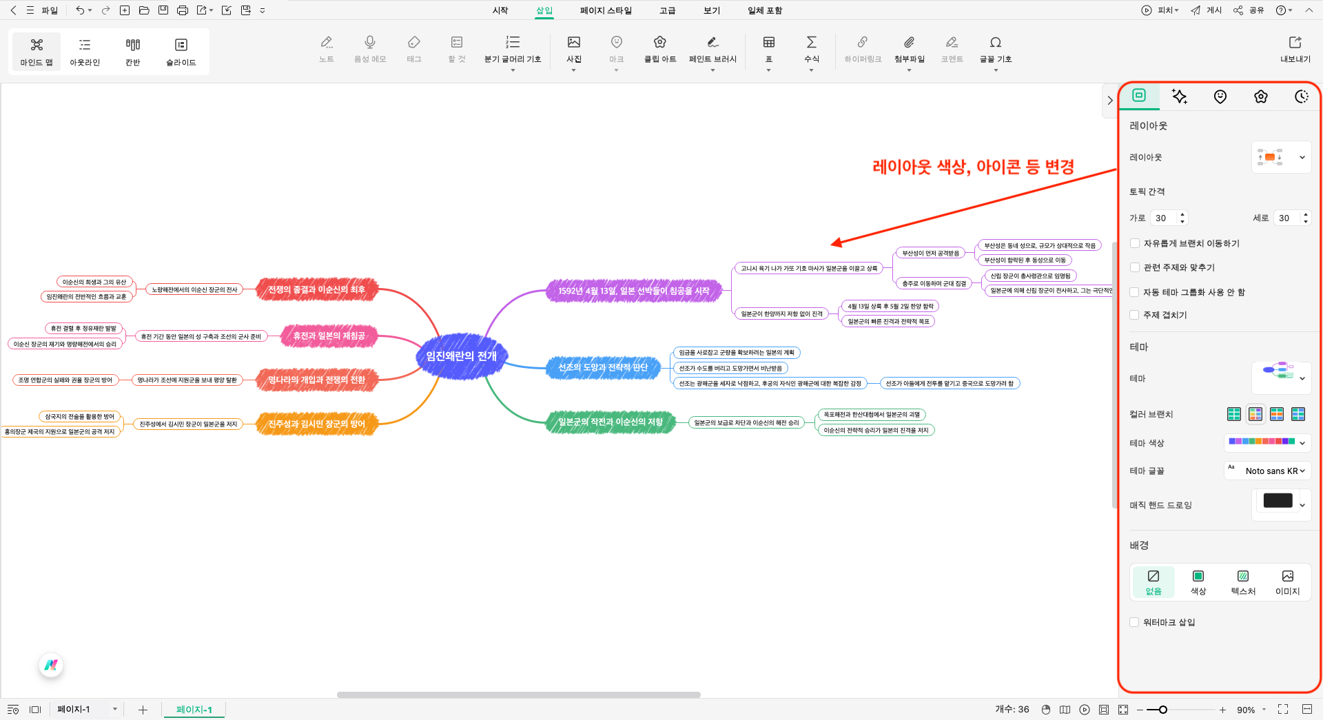Open the 테마 글꼴 Noto sans KR dropdown

click(x=1268, y=471)
